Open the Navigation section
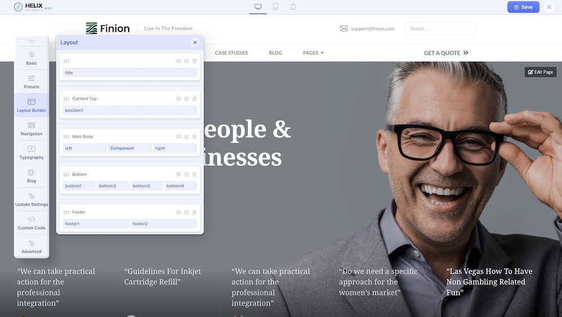Screen dimensions: 562x317 click(x=31, y=129)
